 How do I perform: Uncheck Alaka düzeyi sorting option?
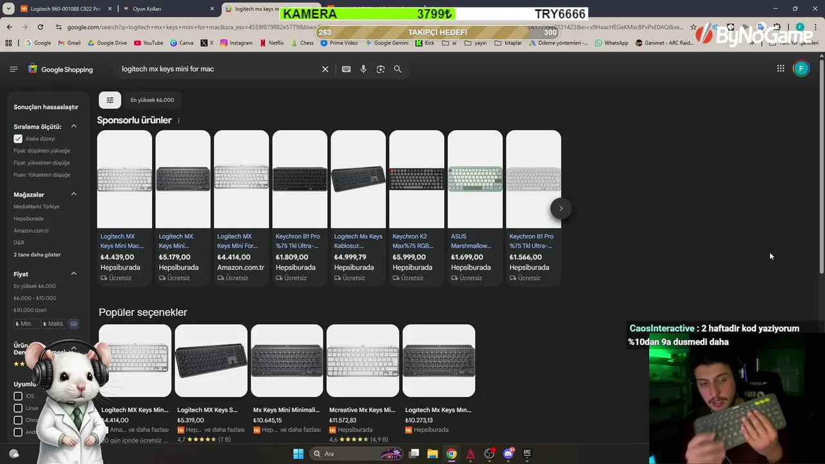pos(18,139)
